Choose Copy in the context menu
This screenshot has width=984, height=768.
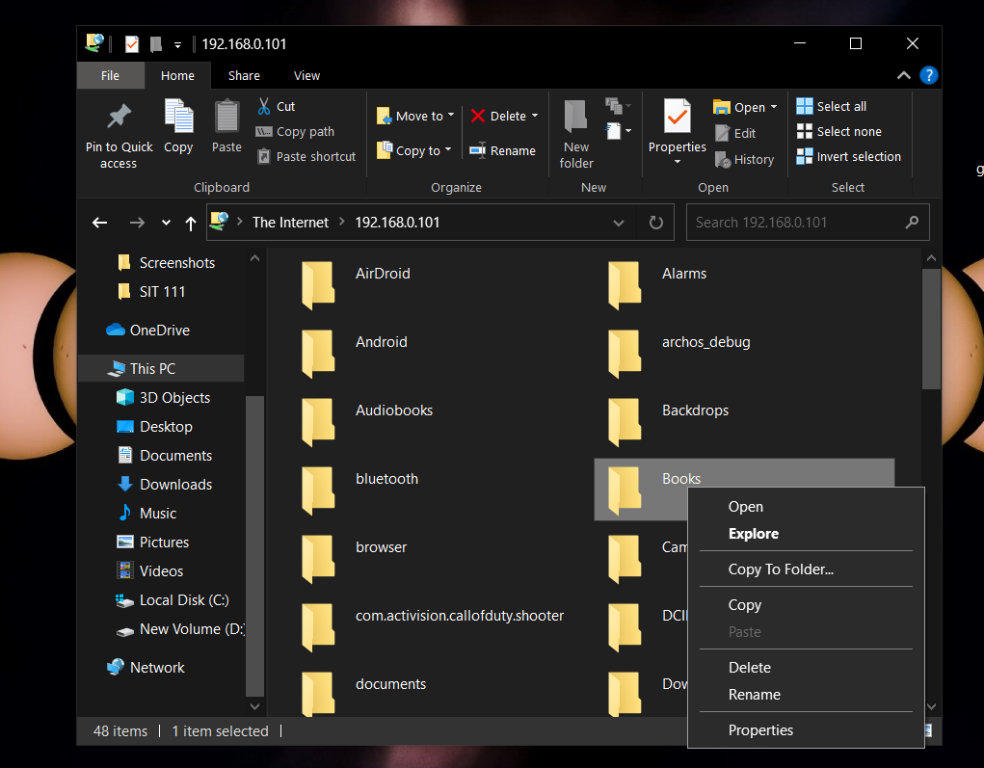[x=806, y=605]
